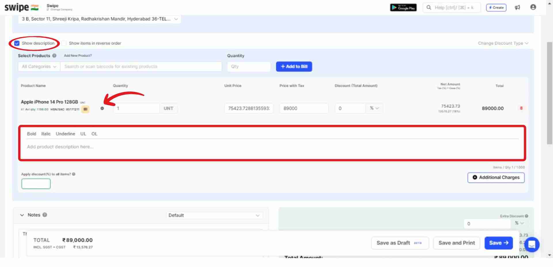Click the product search or barcode field
Screen dimensions: 553x267
tap(141, 67)
